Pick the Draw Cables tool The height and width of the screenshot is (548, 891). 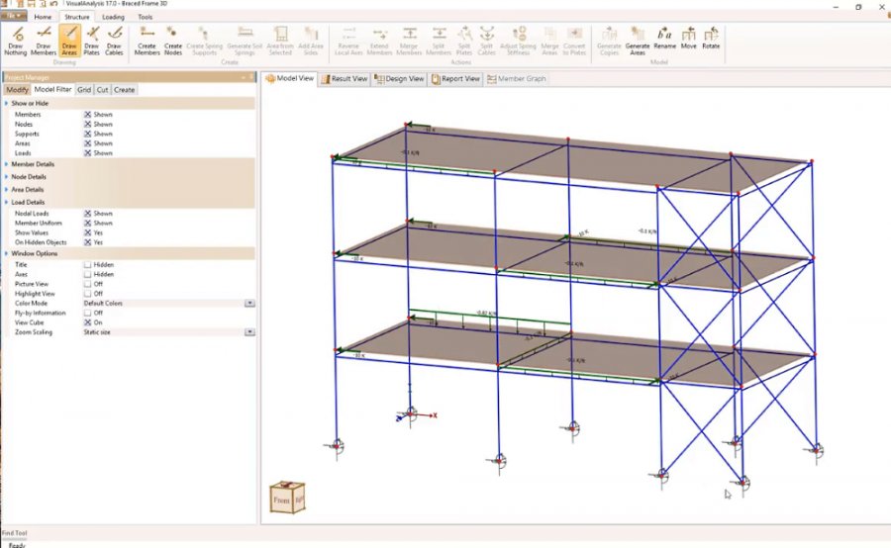click(x=114, y=41)
